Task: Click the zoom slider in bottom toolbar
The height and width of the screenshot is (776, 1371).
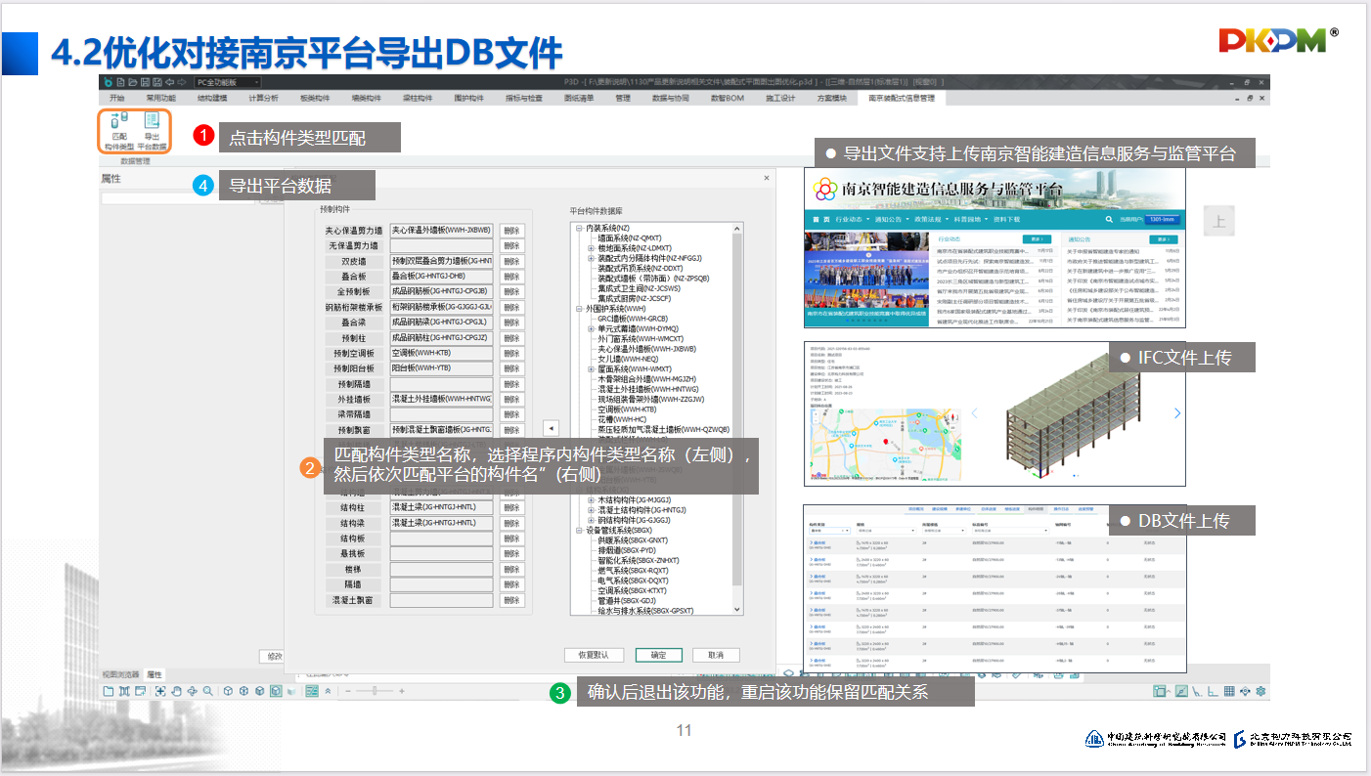Action: (x=373, y=691)
